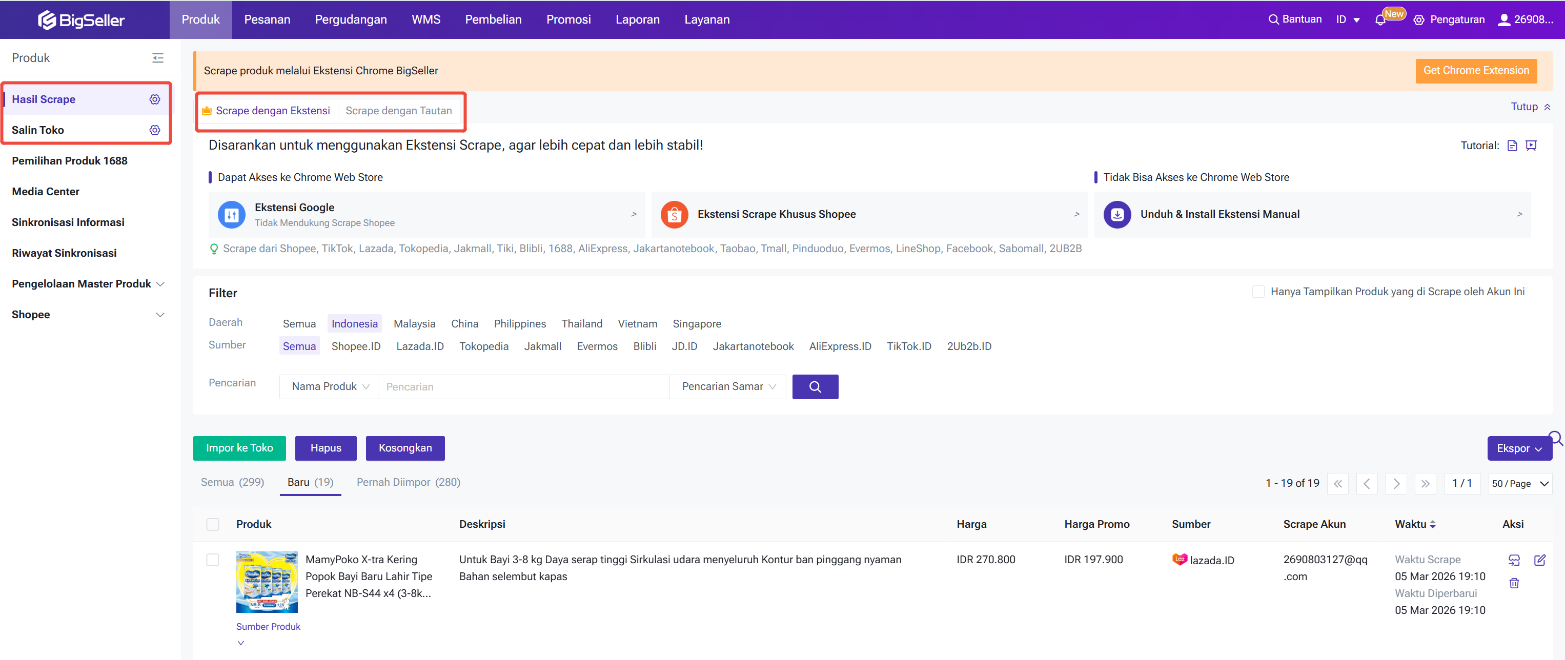Open the tutorial video icon
Image resolution: width=1565 pixels, height=660 pixels.
(1531, 145)
